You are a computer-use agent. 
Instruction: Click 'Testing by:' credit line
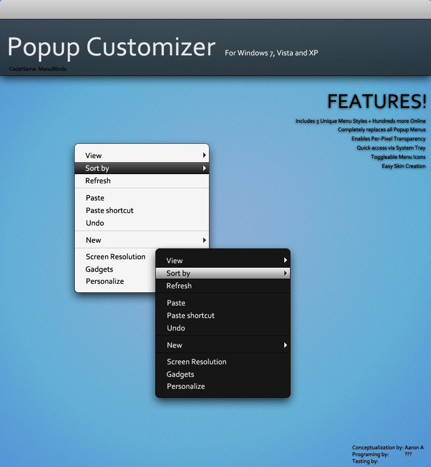[x=365, y=461]
